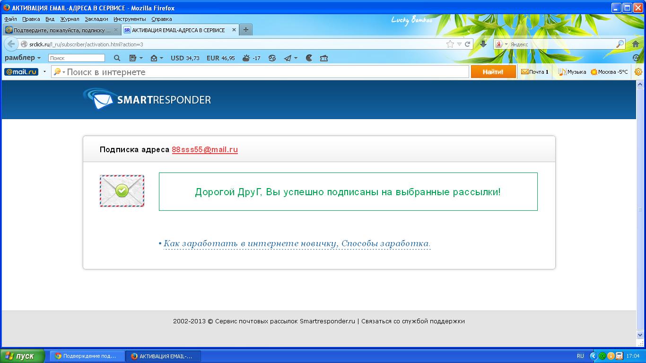Open the bookmark star dropdown arrow

point(459,44)
